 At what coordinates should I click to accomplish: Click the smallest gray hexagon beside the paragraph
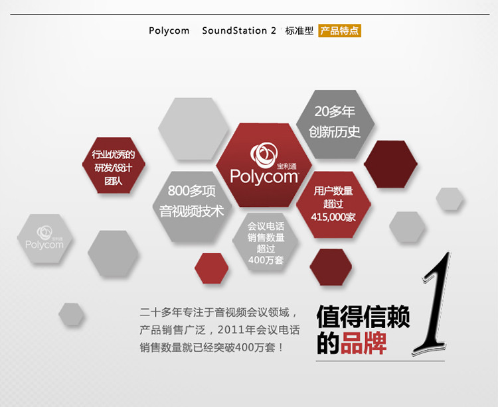(71, 314)
